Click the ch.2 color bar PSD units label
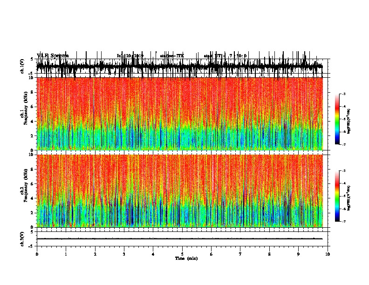The height and width of the screenshot is (285, 369). tap(348, 198)
